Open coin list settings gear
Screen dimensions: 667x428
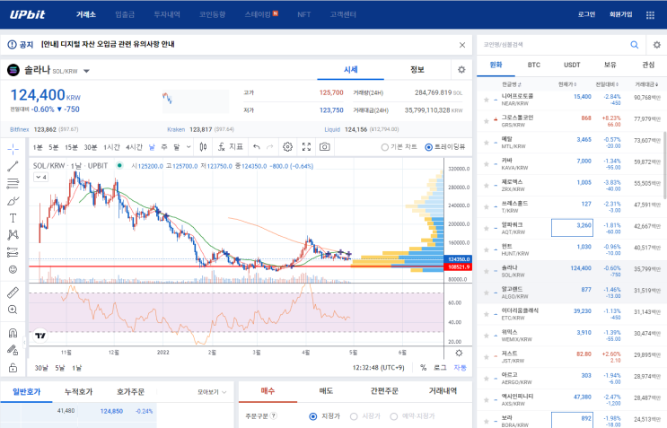[657, 45]
